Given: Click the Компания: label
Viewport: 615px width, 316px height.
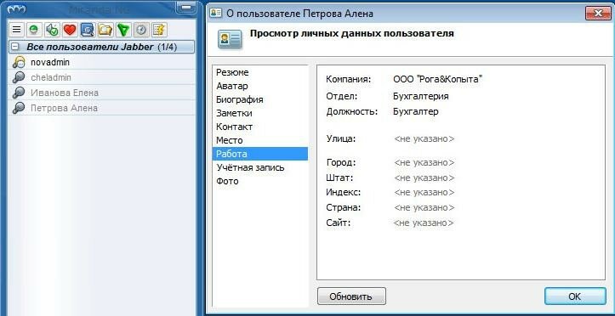Looking at the screenshot, I should [348, 80].
